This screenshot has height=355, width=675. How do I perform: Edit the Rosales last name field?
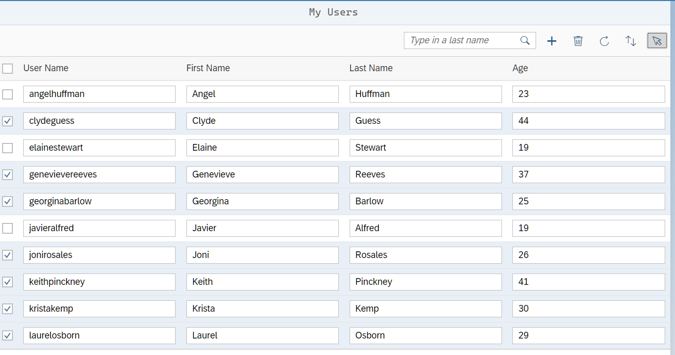point(426,255)
